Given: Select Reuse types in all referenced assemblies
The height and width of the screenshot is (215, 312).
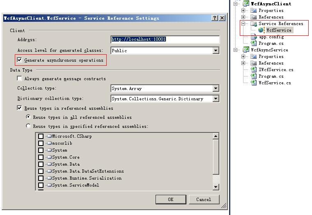Looking at the screenshot, I should [x=28, y=117].
